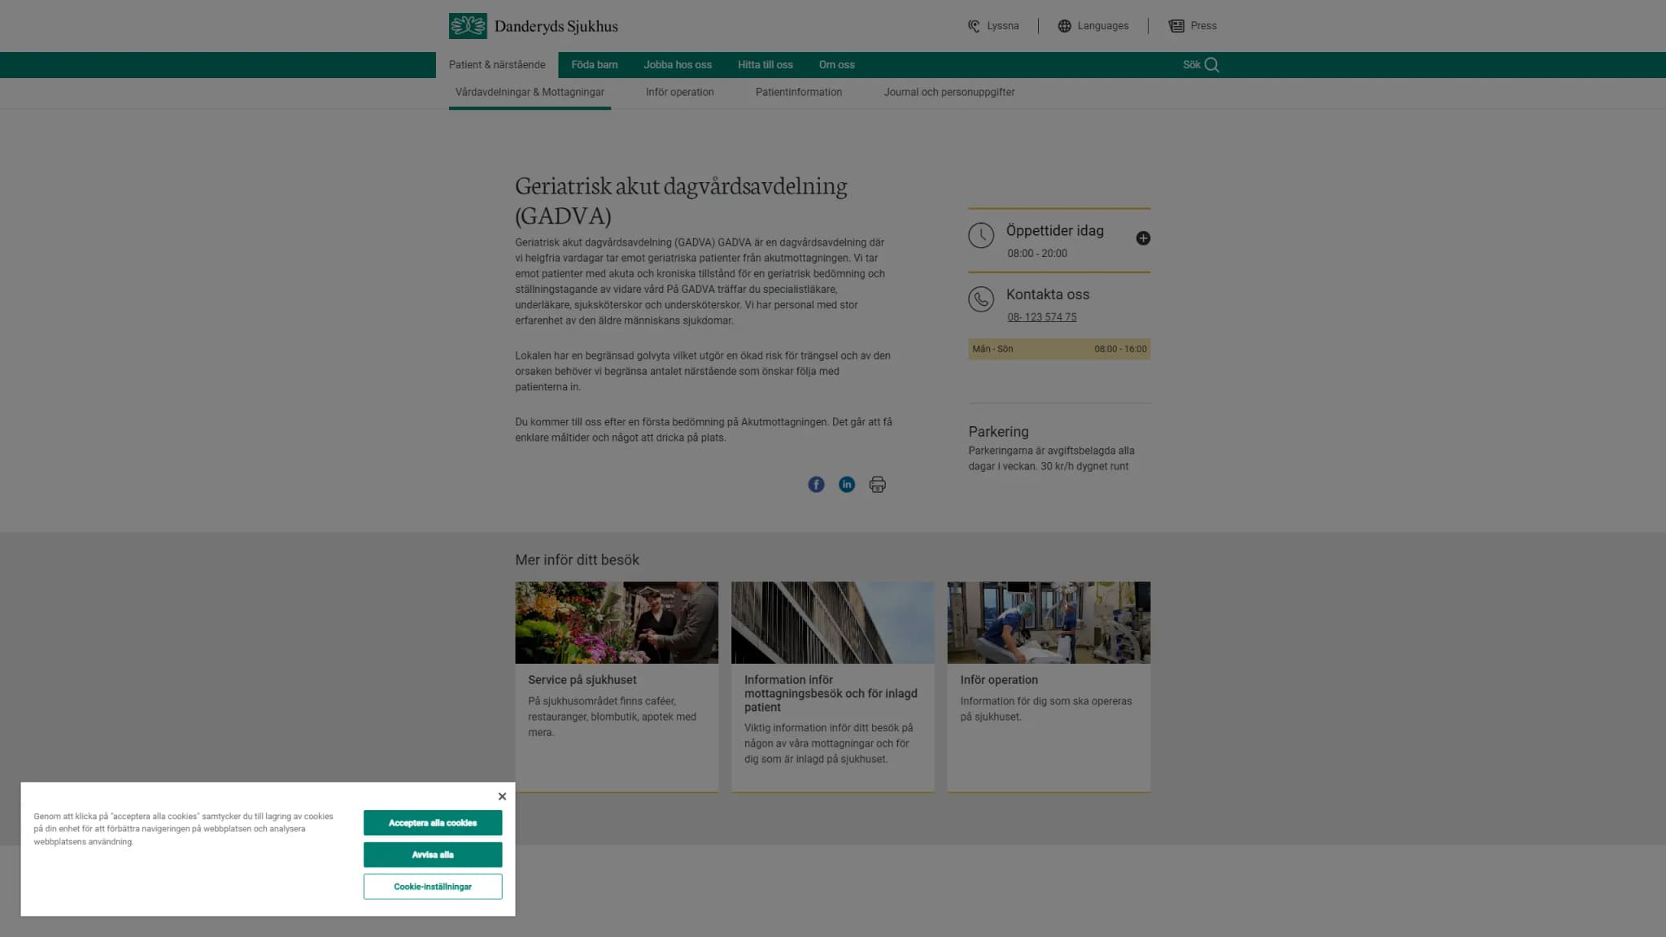
Task: Close the cookie banner with the X
Action: point(502,796)
